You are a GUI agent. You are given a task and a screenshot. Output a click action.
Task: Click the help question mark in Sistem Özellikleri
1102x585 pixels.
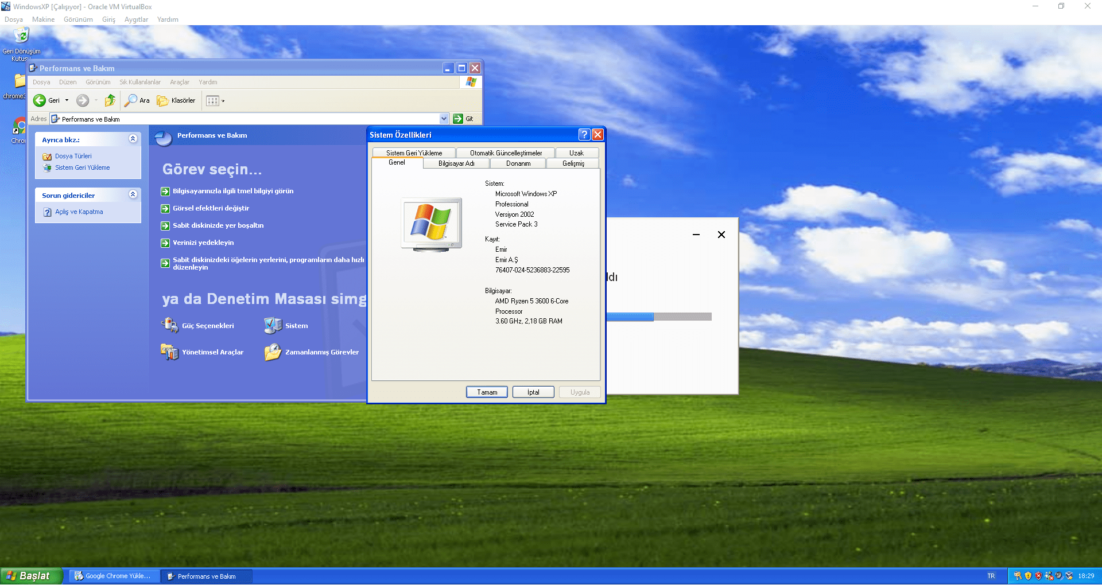point(584,135)
